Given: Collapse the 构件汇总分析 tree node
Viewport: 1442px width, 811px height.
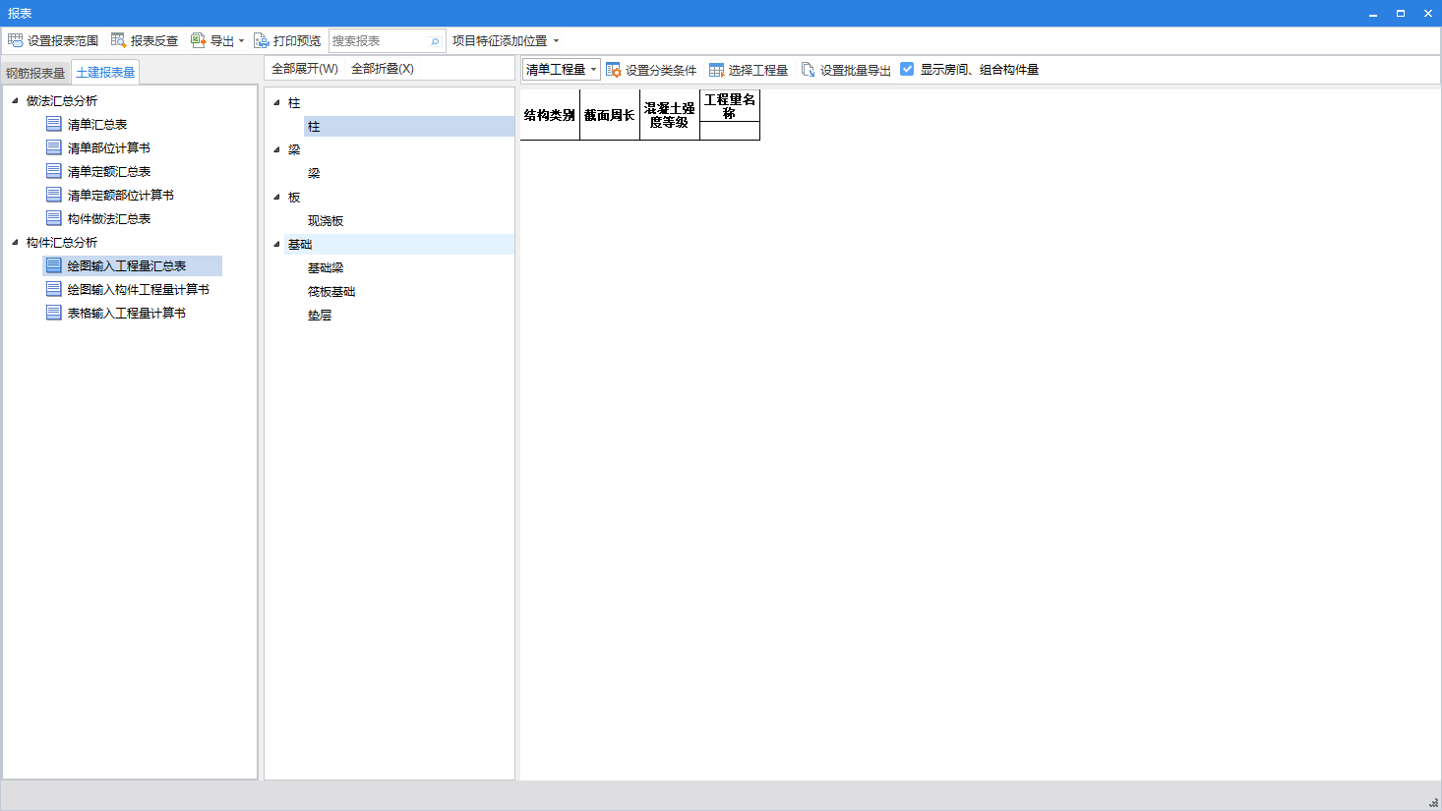Looking at the screenshot, I should coord(15,242).
